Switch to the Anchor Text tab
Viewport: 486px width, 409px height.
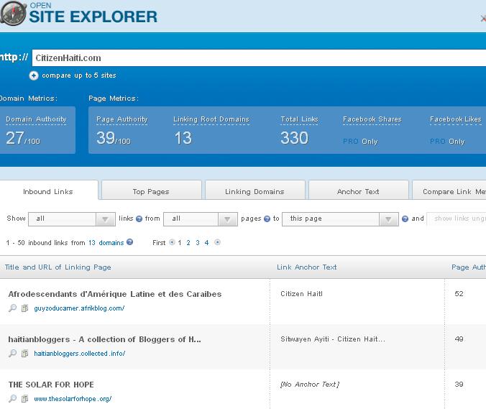click(x=358, y=191)
